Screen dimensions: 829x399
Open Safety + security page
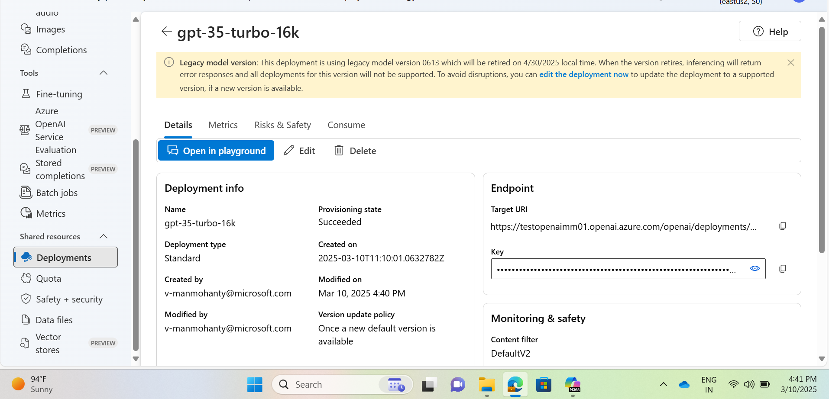click(62, 299)
